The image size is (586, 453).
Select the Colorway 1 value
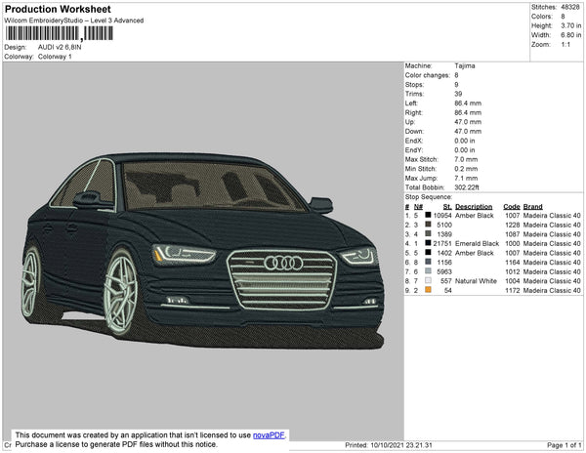(x=55, y=57)
